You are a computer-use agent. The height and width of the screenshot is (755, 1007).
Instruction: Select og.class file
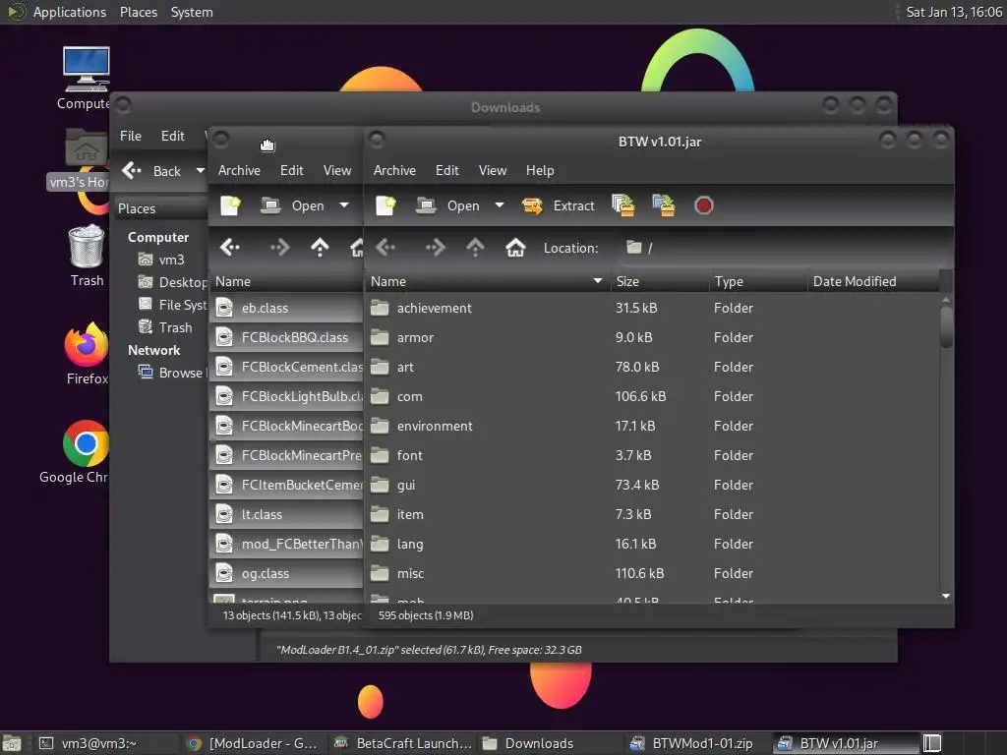pyautogui.click(x=286, y=574)
